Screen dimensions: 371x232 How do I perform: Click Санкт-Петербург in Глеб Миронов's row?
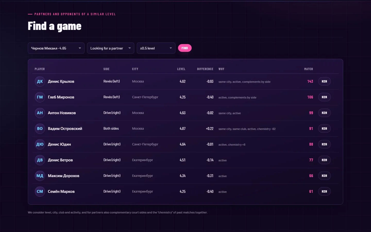pos(145,97)
